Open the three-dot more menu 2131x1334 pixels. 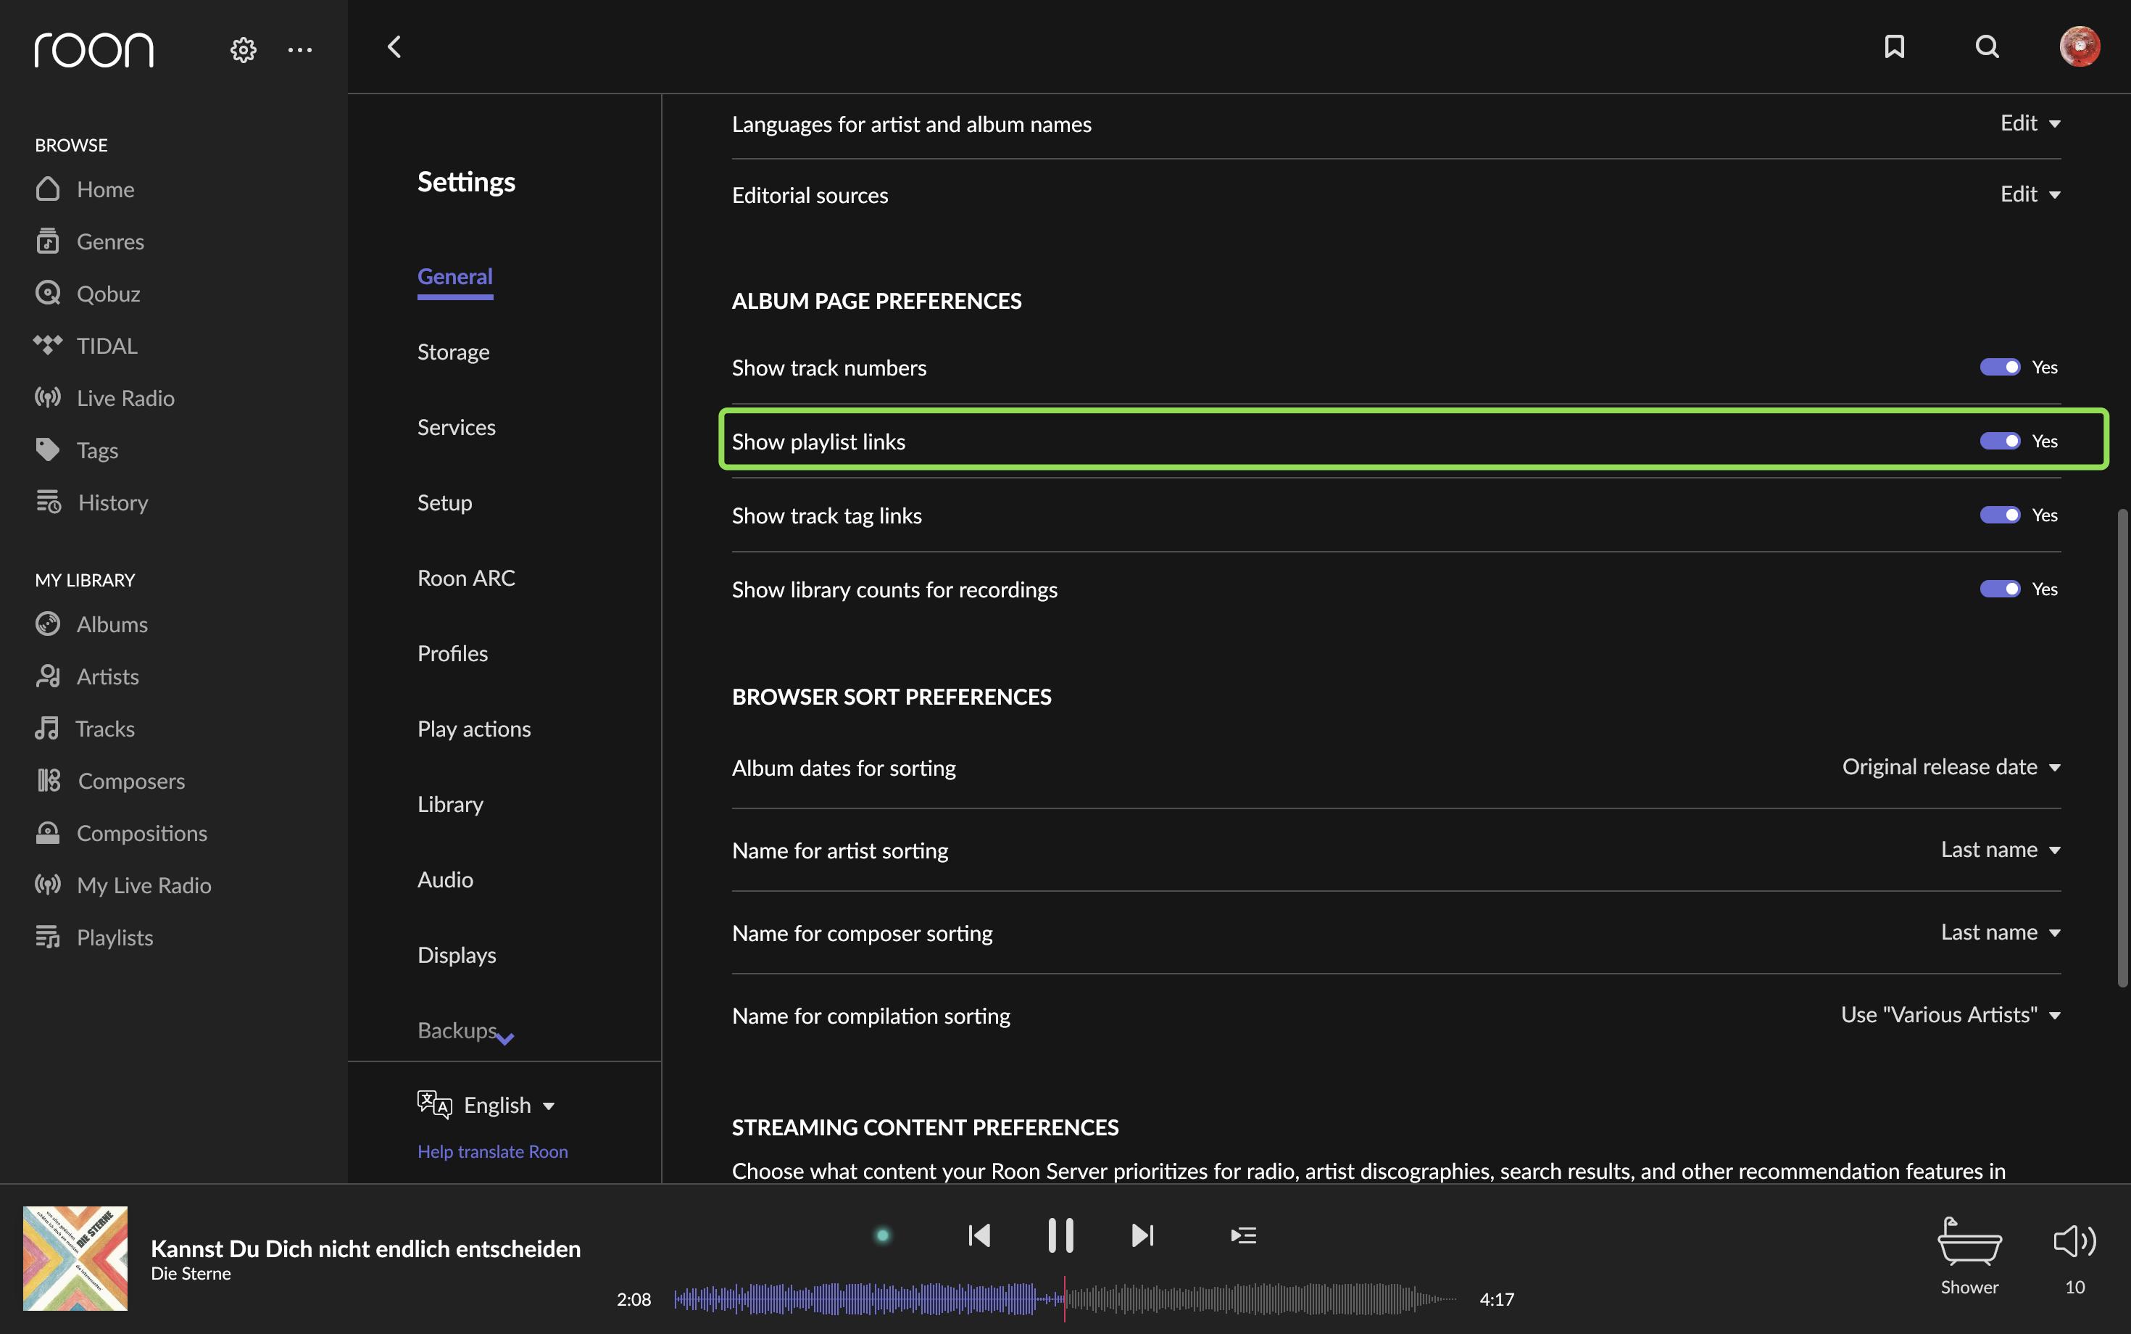pos(300,50)
